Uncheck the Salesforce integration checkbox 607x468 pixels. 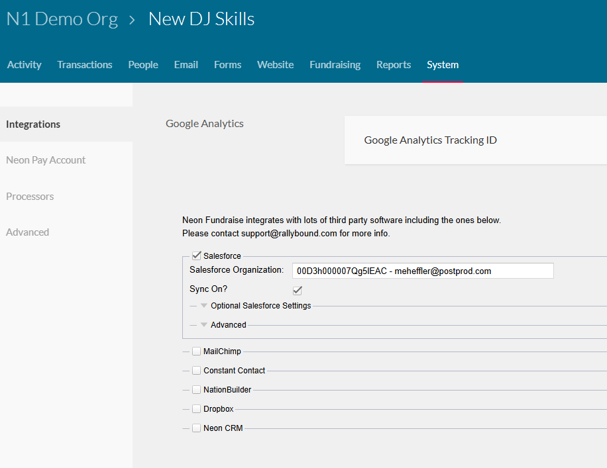[197, 256]
